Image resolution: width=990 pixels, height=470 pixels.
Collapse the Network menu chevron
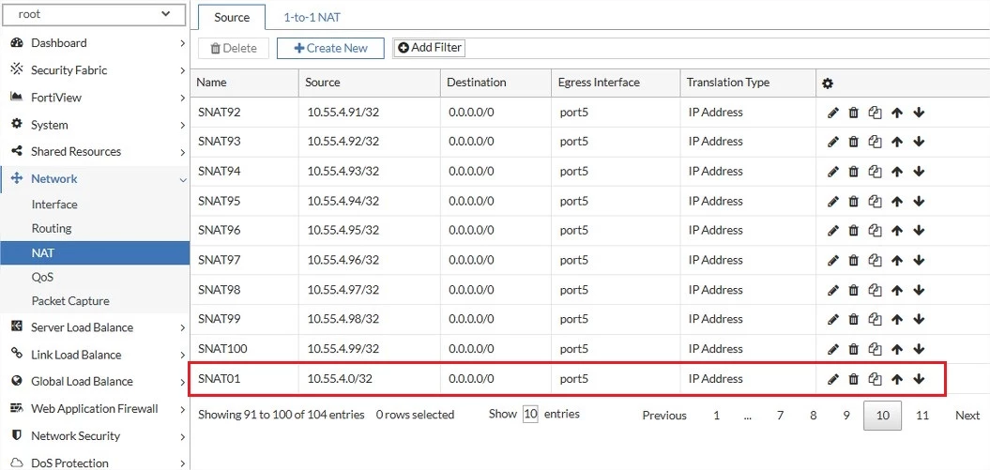tap(182, 180)
